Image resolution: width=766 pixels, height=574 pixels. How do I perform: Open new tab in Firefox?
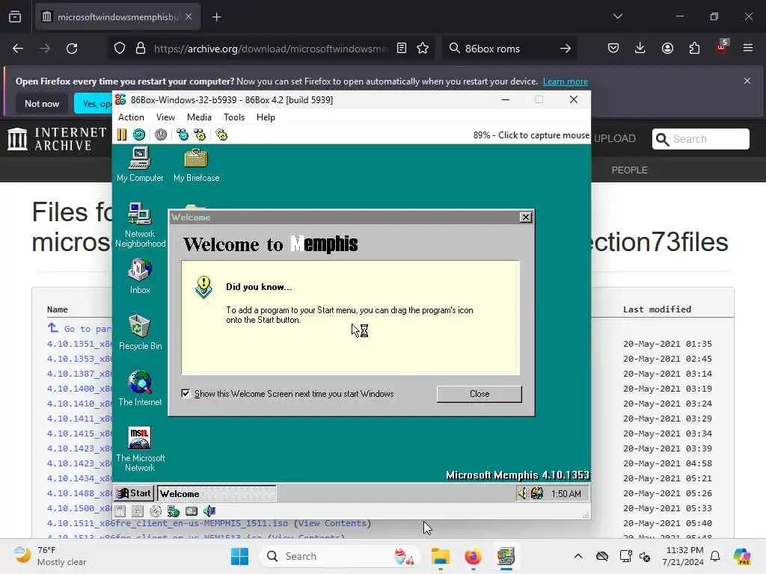point(216,17)
